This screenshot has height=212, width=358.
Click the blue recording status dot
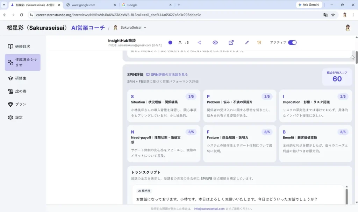[170, 42]
